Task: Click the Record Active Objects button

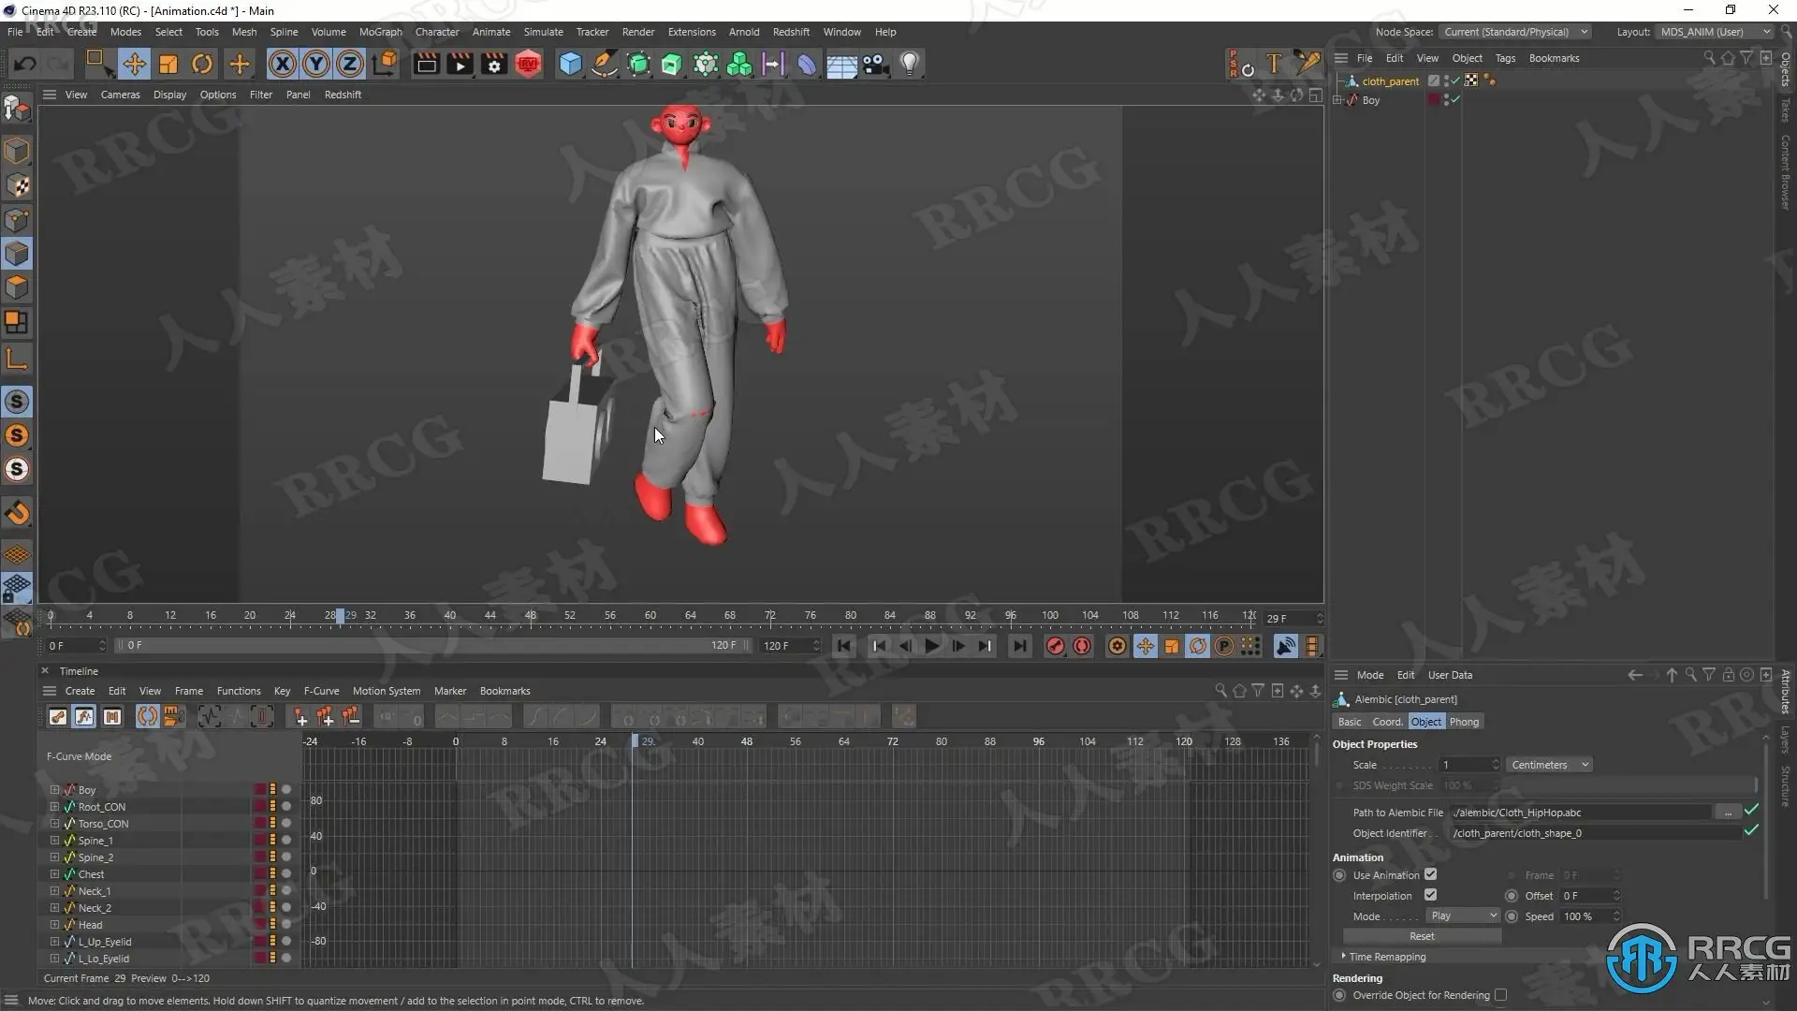Action: 1055,646
